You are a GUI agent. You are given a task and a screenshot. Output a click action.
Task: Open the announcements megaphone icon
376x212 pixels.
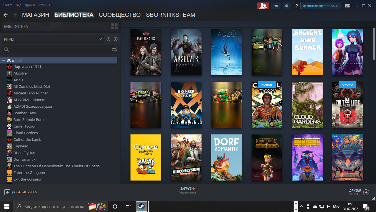click(275, 6)
